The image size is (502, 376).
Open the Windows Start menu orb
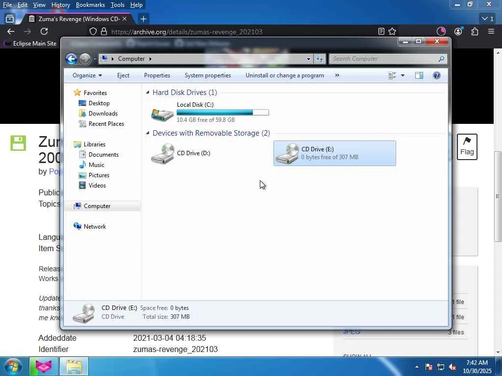point(13,366)
